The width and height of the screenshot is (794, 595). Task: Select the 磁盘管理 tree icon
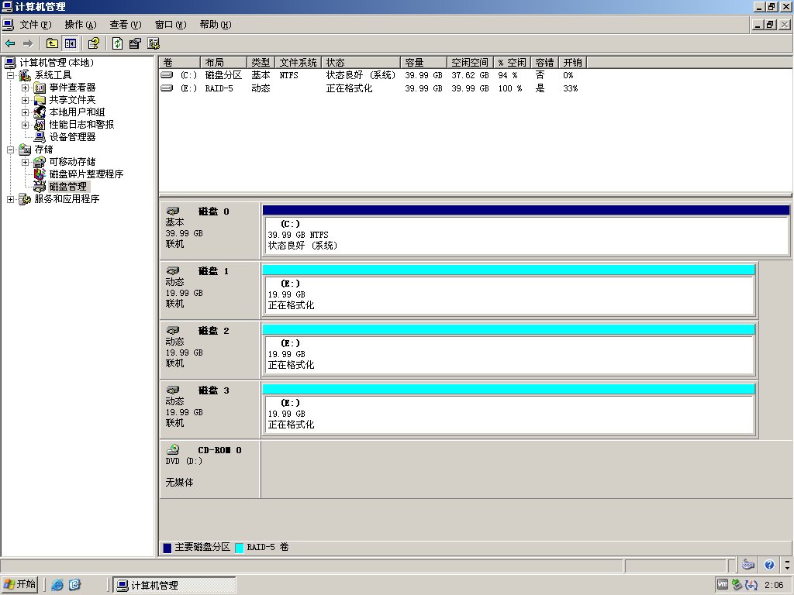[40, 186]
